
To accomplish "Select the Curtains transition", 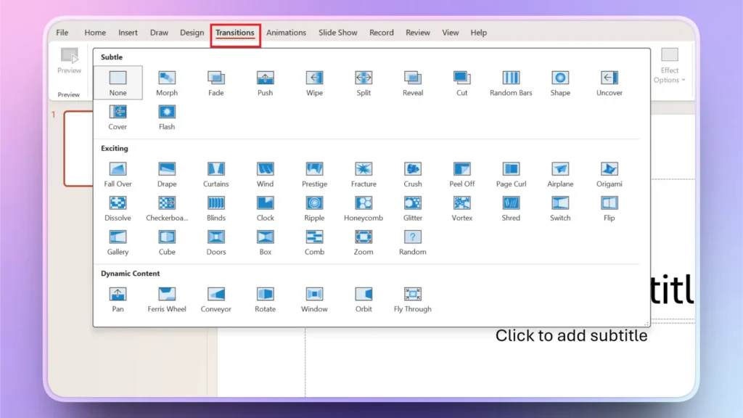I will click(216, 174).
